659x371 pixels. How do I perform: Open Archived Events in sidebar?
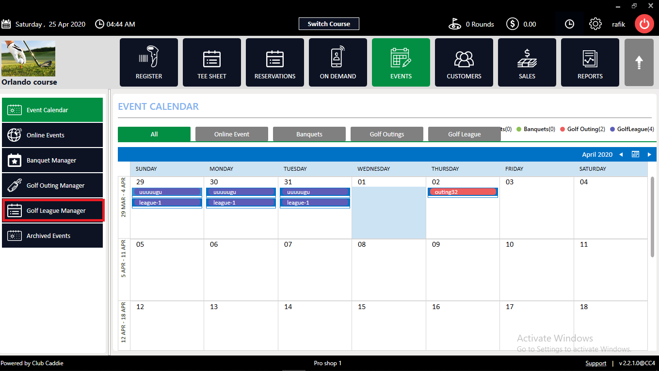point(52,236)
